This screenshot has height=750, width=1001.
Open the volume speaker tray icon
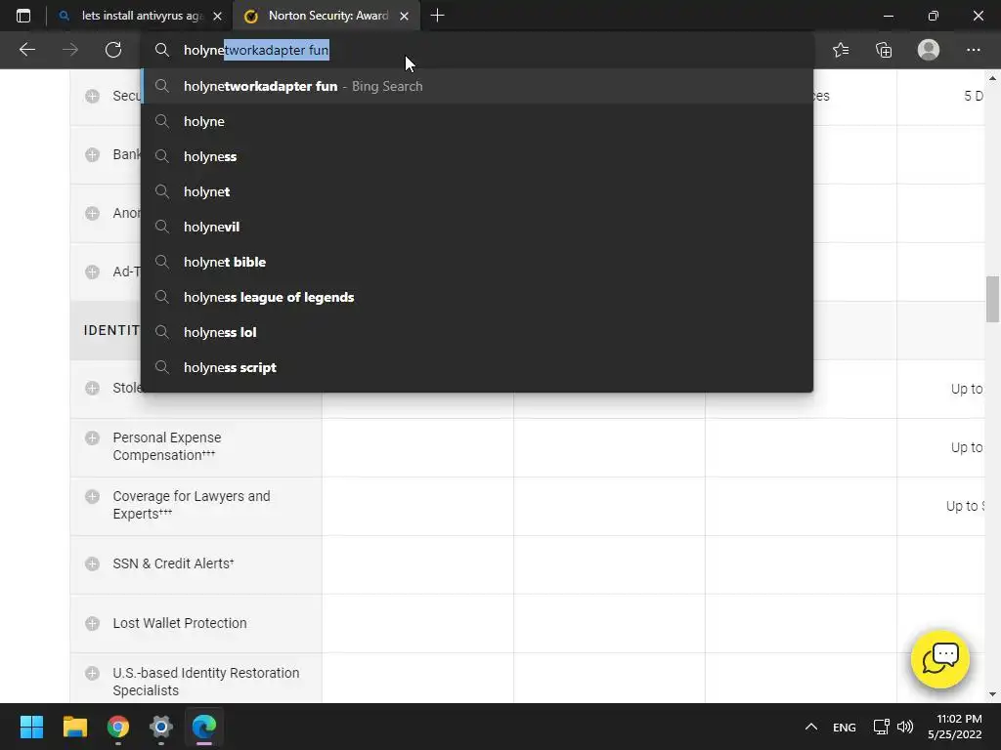click(904, 727)
